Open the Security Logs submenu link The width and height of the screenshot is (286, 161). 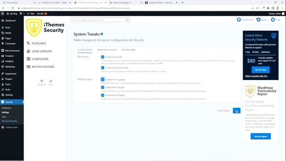tap(4, 117)
